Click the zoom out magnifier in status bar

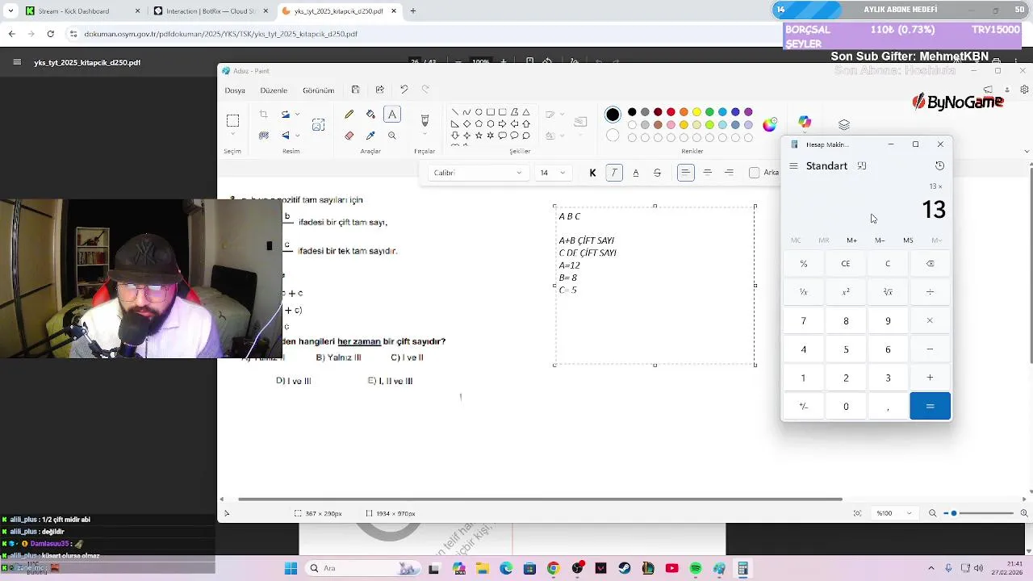click(x=933, y=513)
